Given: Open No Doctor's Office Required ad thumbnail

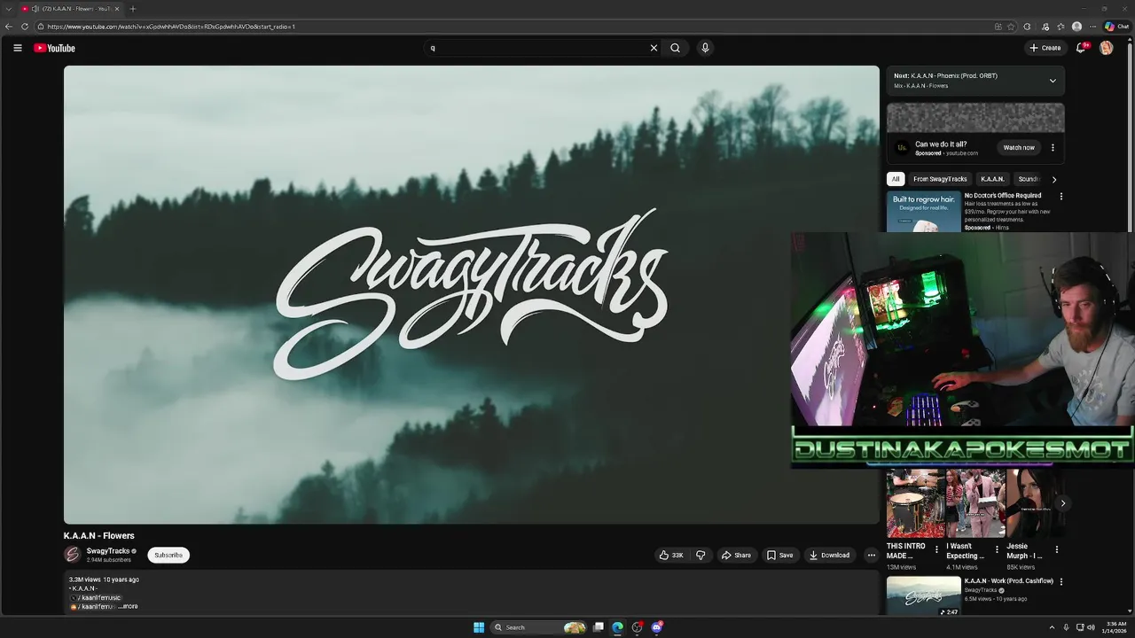Looking at the screenshot, I should [x=923, y=212].
